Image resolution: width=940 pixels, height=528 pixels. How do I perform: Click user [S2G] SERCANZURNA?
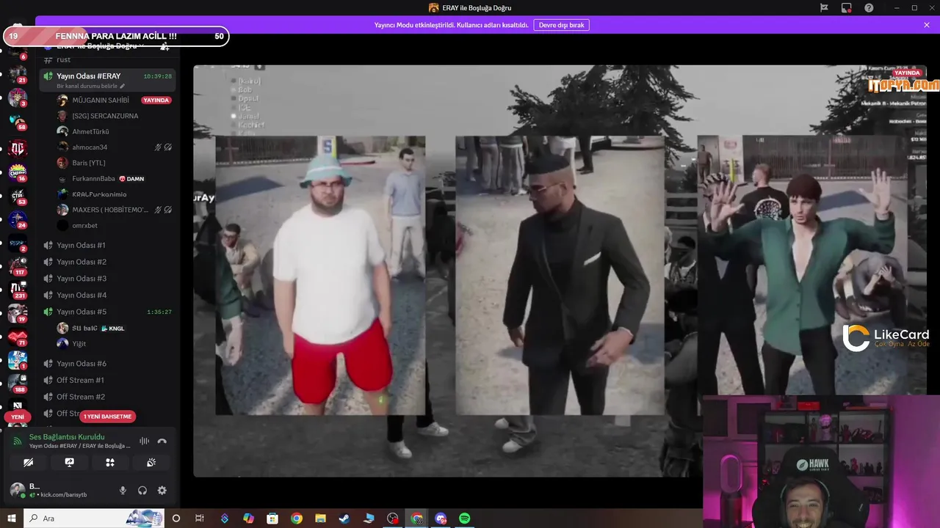pyautogui.click(x=105, y=116)
